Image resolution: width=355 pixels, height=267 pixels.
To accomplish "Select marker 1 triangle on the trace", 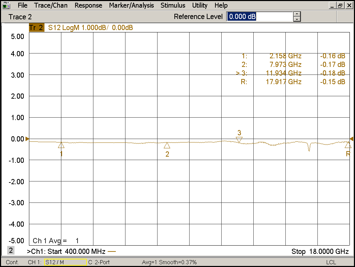I will click(x=61, y=145).
